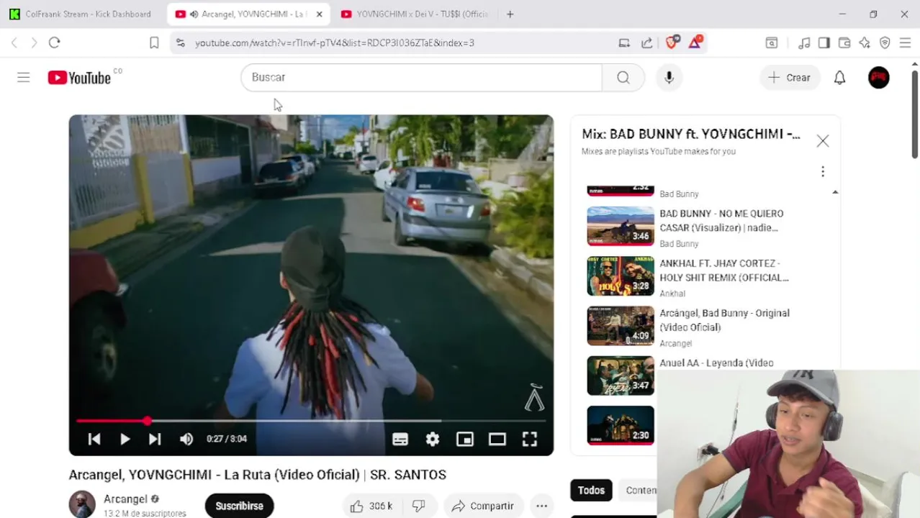Viewport: 920px width, 518px height.
Task: Open Arcángel, Bad Bunny - Original video
Action: pyautogui.click(x=705, y=327)
